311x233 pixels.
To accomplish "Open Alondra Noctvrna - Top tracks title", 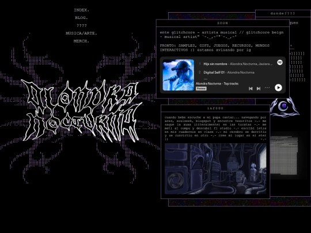I will (217, 83).
